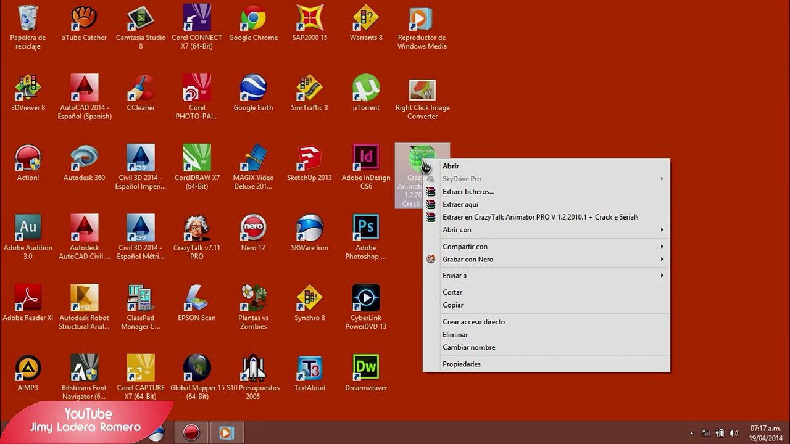Click Eliminar in the context menu
The width and height of the screenshot is (790, 444).
(546, 335)
